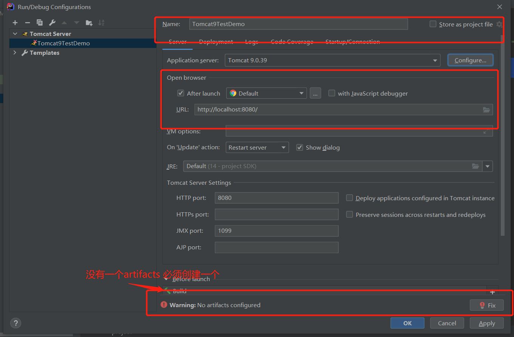Enable with JavaScript debugger checkbox
The height and width of the screenshot is (337, 514).
pos(332,93)
